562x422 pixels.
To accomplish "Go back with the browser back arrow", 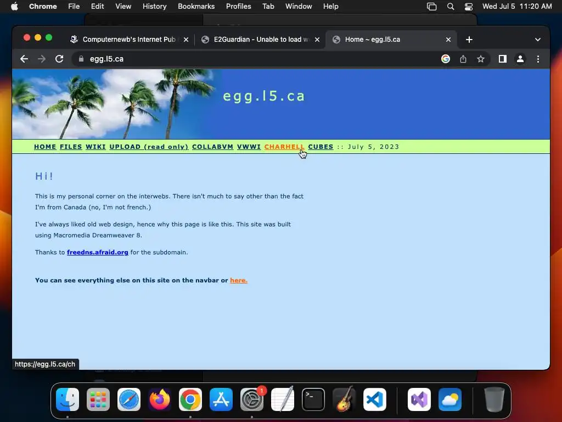I will pyautogui.click(x=24, y=59).
